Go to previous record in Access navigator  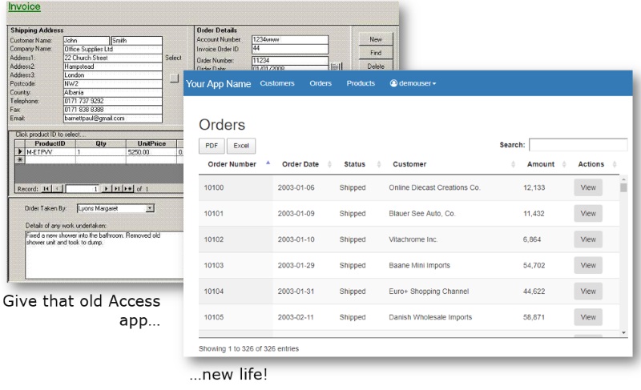coord(57,189)
